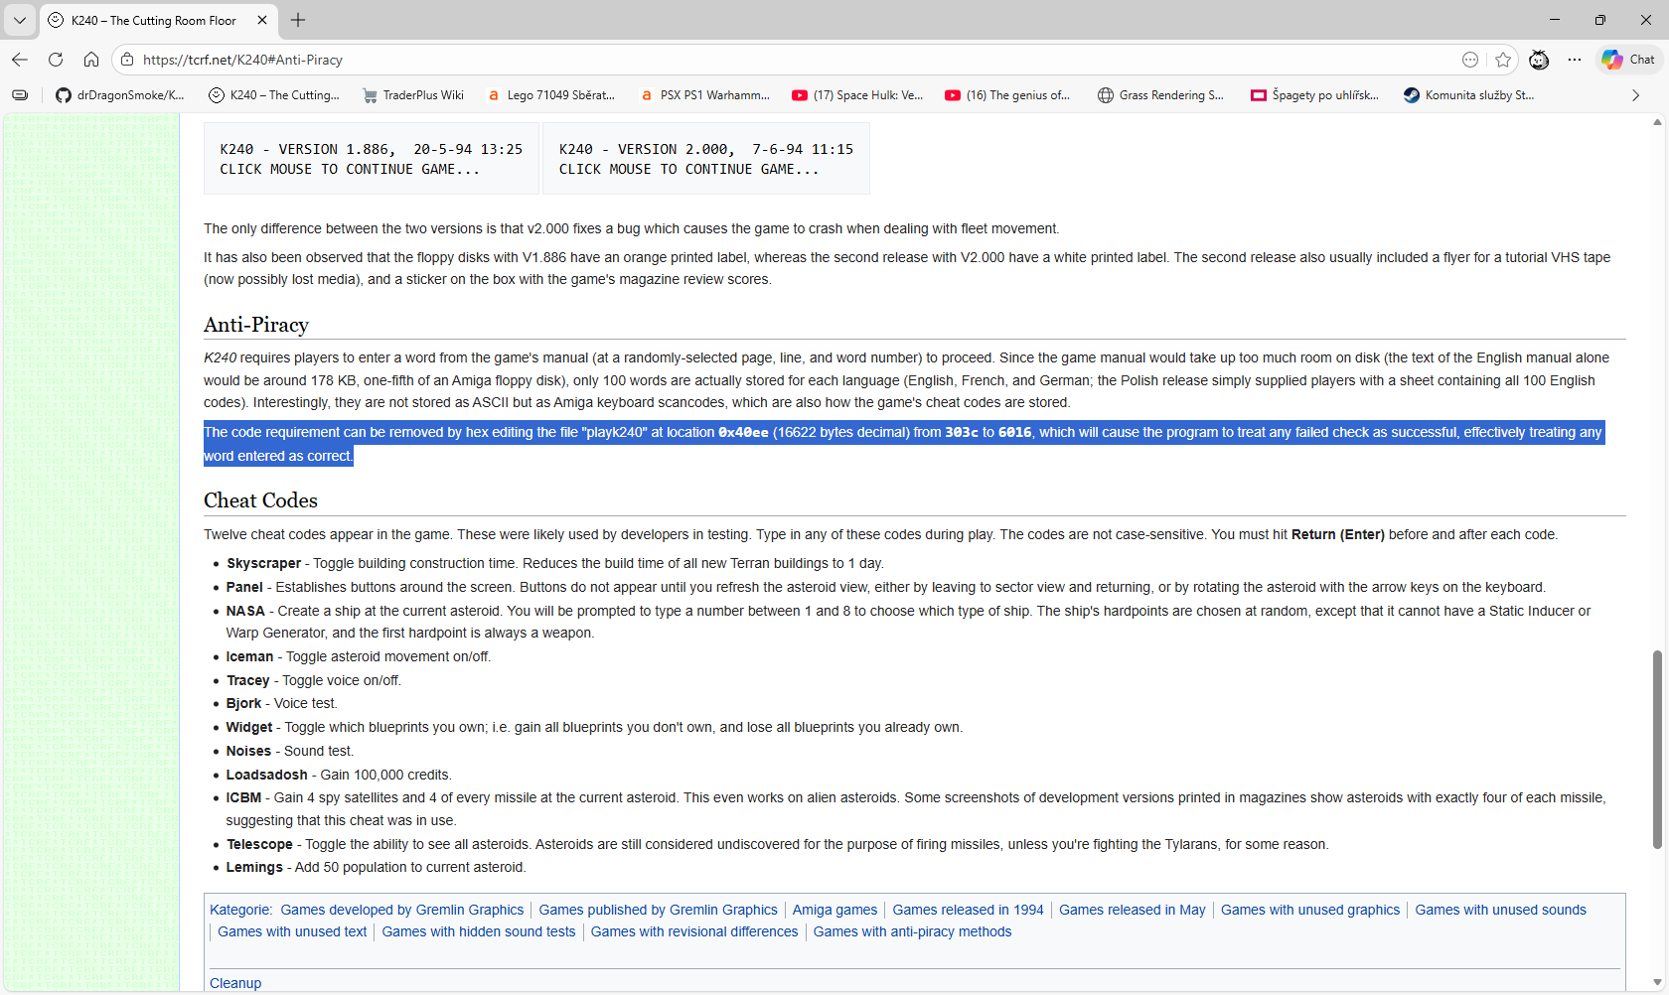Click the Games with anti-piracy methods link
This screenshot has width=1669, height=995.
912,931
